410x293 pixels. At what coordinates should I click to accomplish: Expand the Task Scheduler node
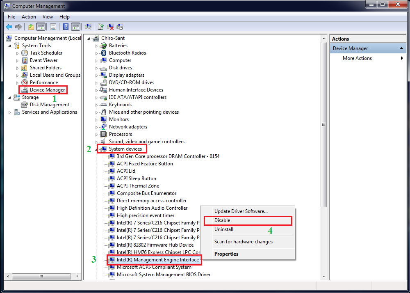click(17, 53)
